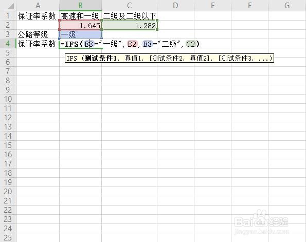The height and width of the screenshot is (242, 306).
Task: Click the second B3 reference before "二级"
Action: tap(147, 44)
